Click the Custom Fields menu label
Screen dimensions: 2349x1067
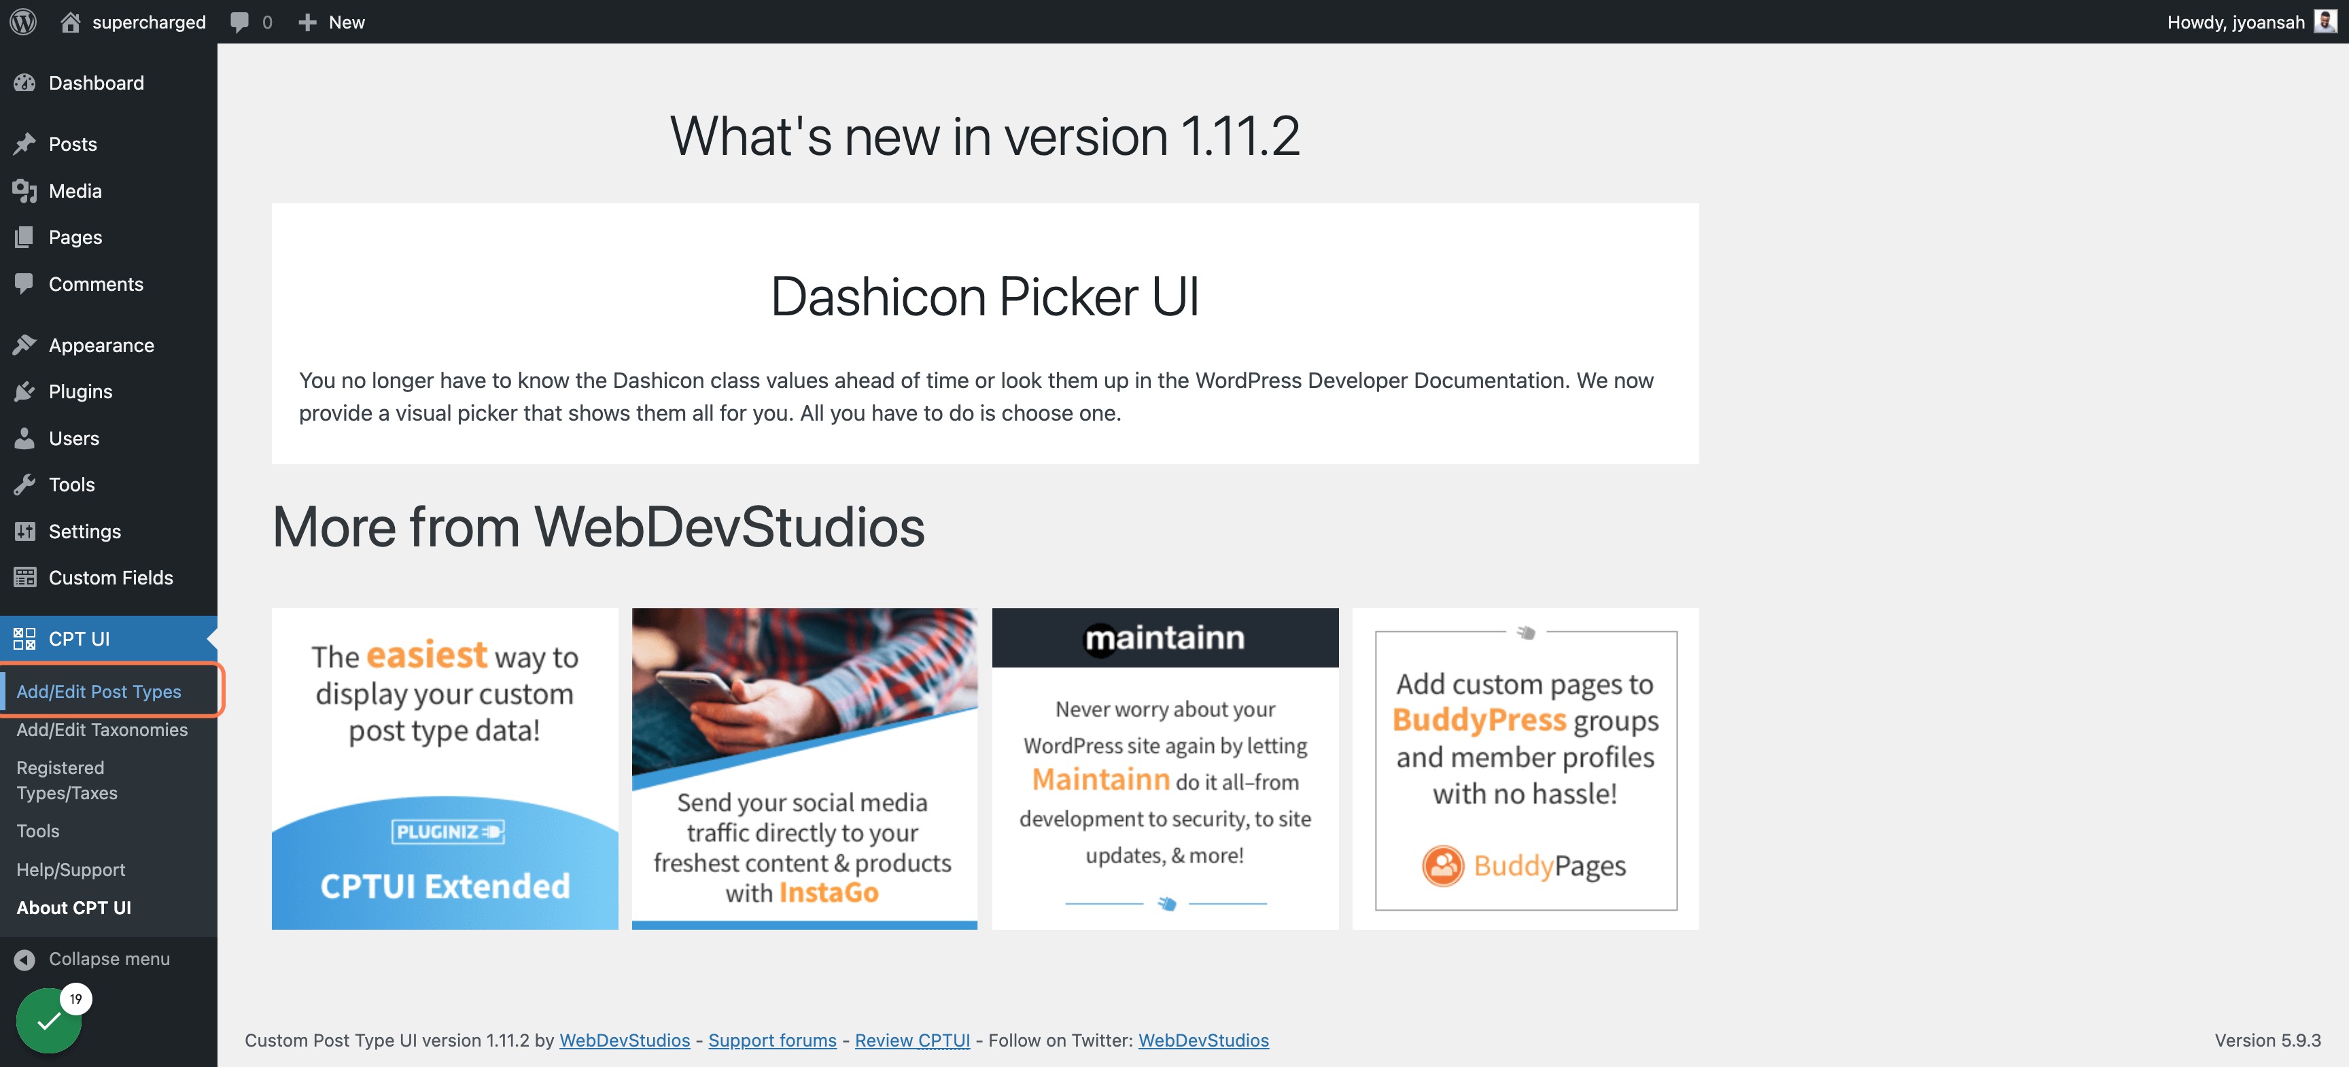coord(111,577)
